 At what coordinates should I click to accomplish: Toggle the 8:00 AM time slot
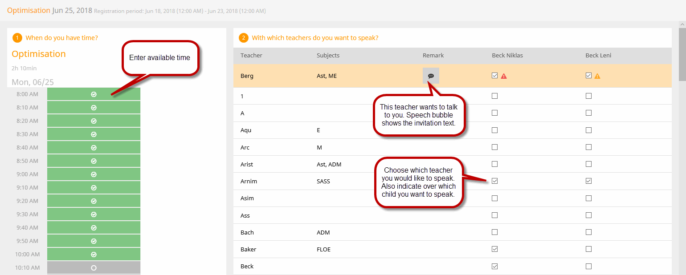point(94,94)
